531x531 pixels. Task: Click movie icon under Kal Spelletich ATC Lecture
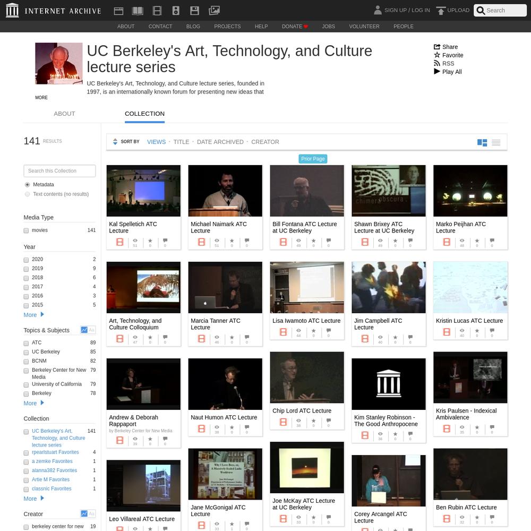pyautogui.click(x=120, y=242)
